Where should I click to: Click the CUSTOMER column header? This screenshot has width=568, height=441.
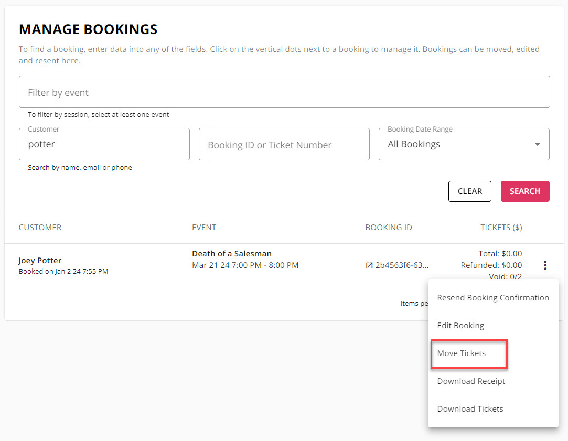pyautogui.click(x=40, y=228)
